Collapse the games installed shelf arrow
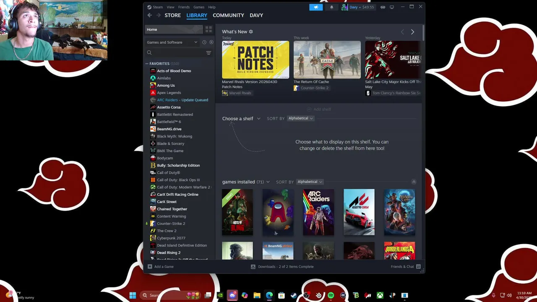Image resolution: width=537 pixels, height=302 pixels. [x=414, y=182]
